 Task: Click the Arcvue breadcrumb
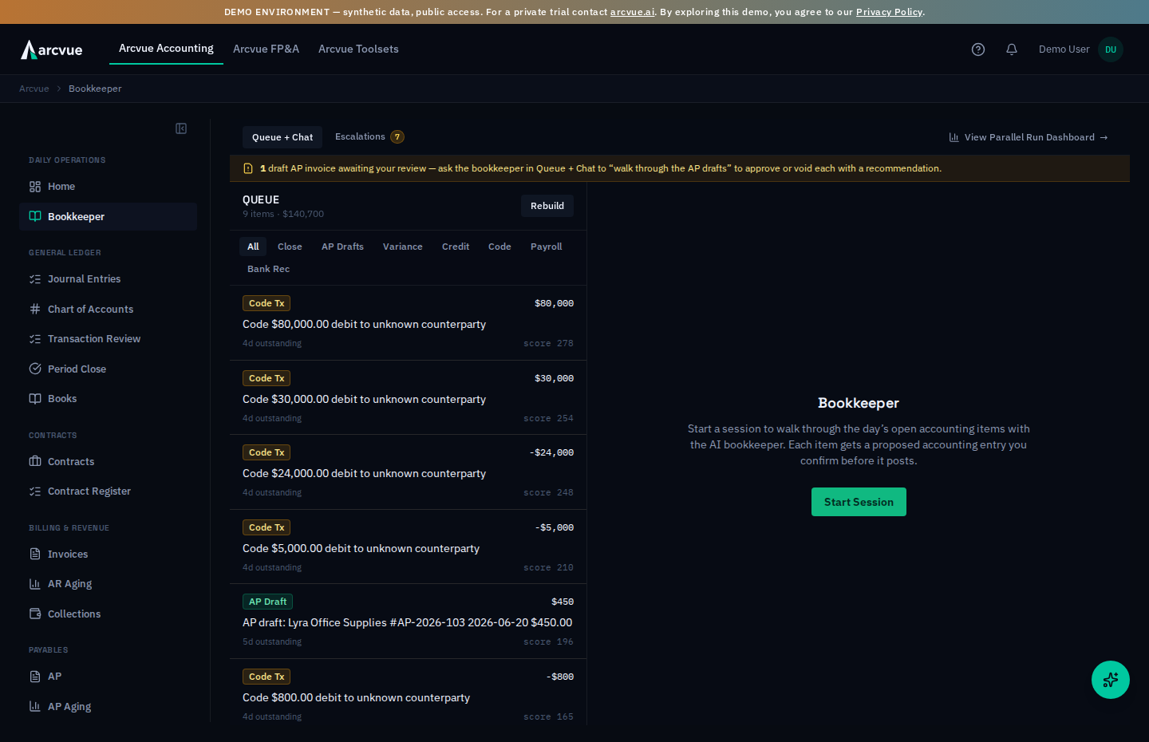[x=34, y=89]
